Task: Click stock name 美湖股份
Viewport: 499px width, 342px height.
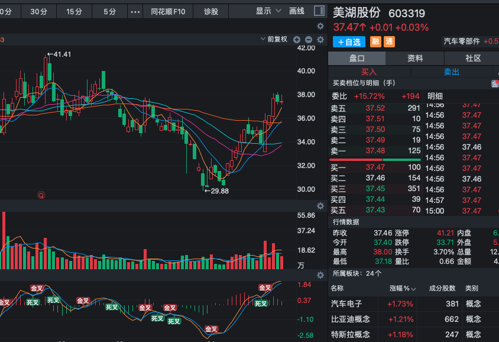Action: tap(357, 13)
